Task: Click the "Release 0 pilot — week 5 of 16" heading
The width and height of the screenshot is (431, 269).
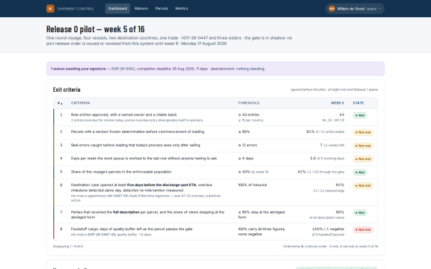Action: tap(95, 29)
